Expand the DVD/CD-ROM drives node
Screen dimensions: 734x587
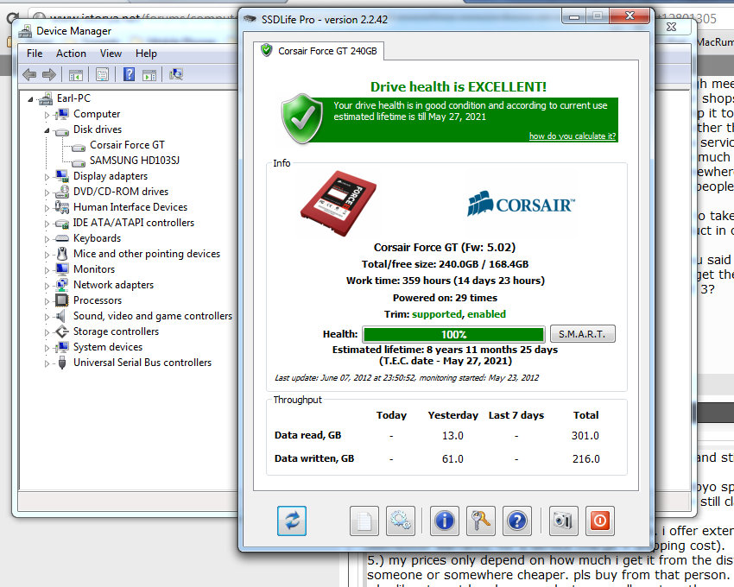point(47,193)
